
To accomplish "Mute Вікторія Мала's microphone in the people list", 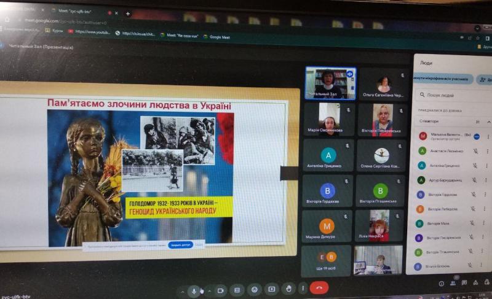I will tap(472, 223).
